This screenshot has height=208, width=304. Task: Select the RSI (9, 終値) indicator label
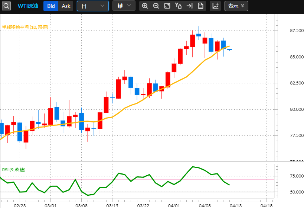(14, 170)
